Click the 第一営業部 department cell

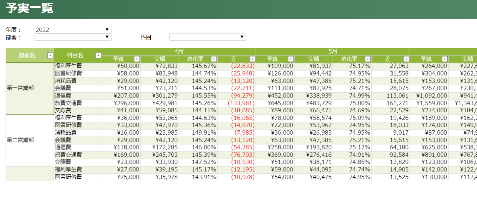30,88
